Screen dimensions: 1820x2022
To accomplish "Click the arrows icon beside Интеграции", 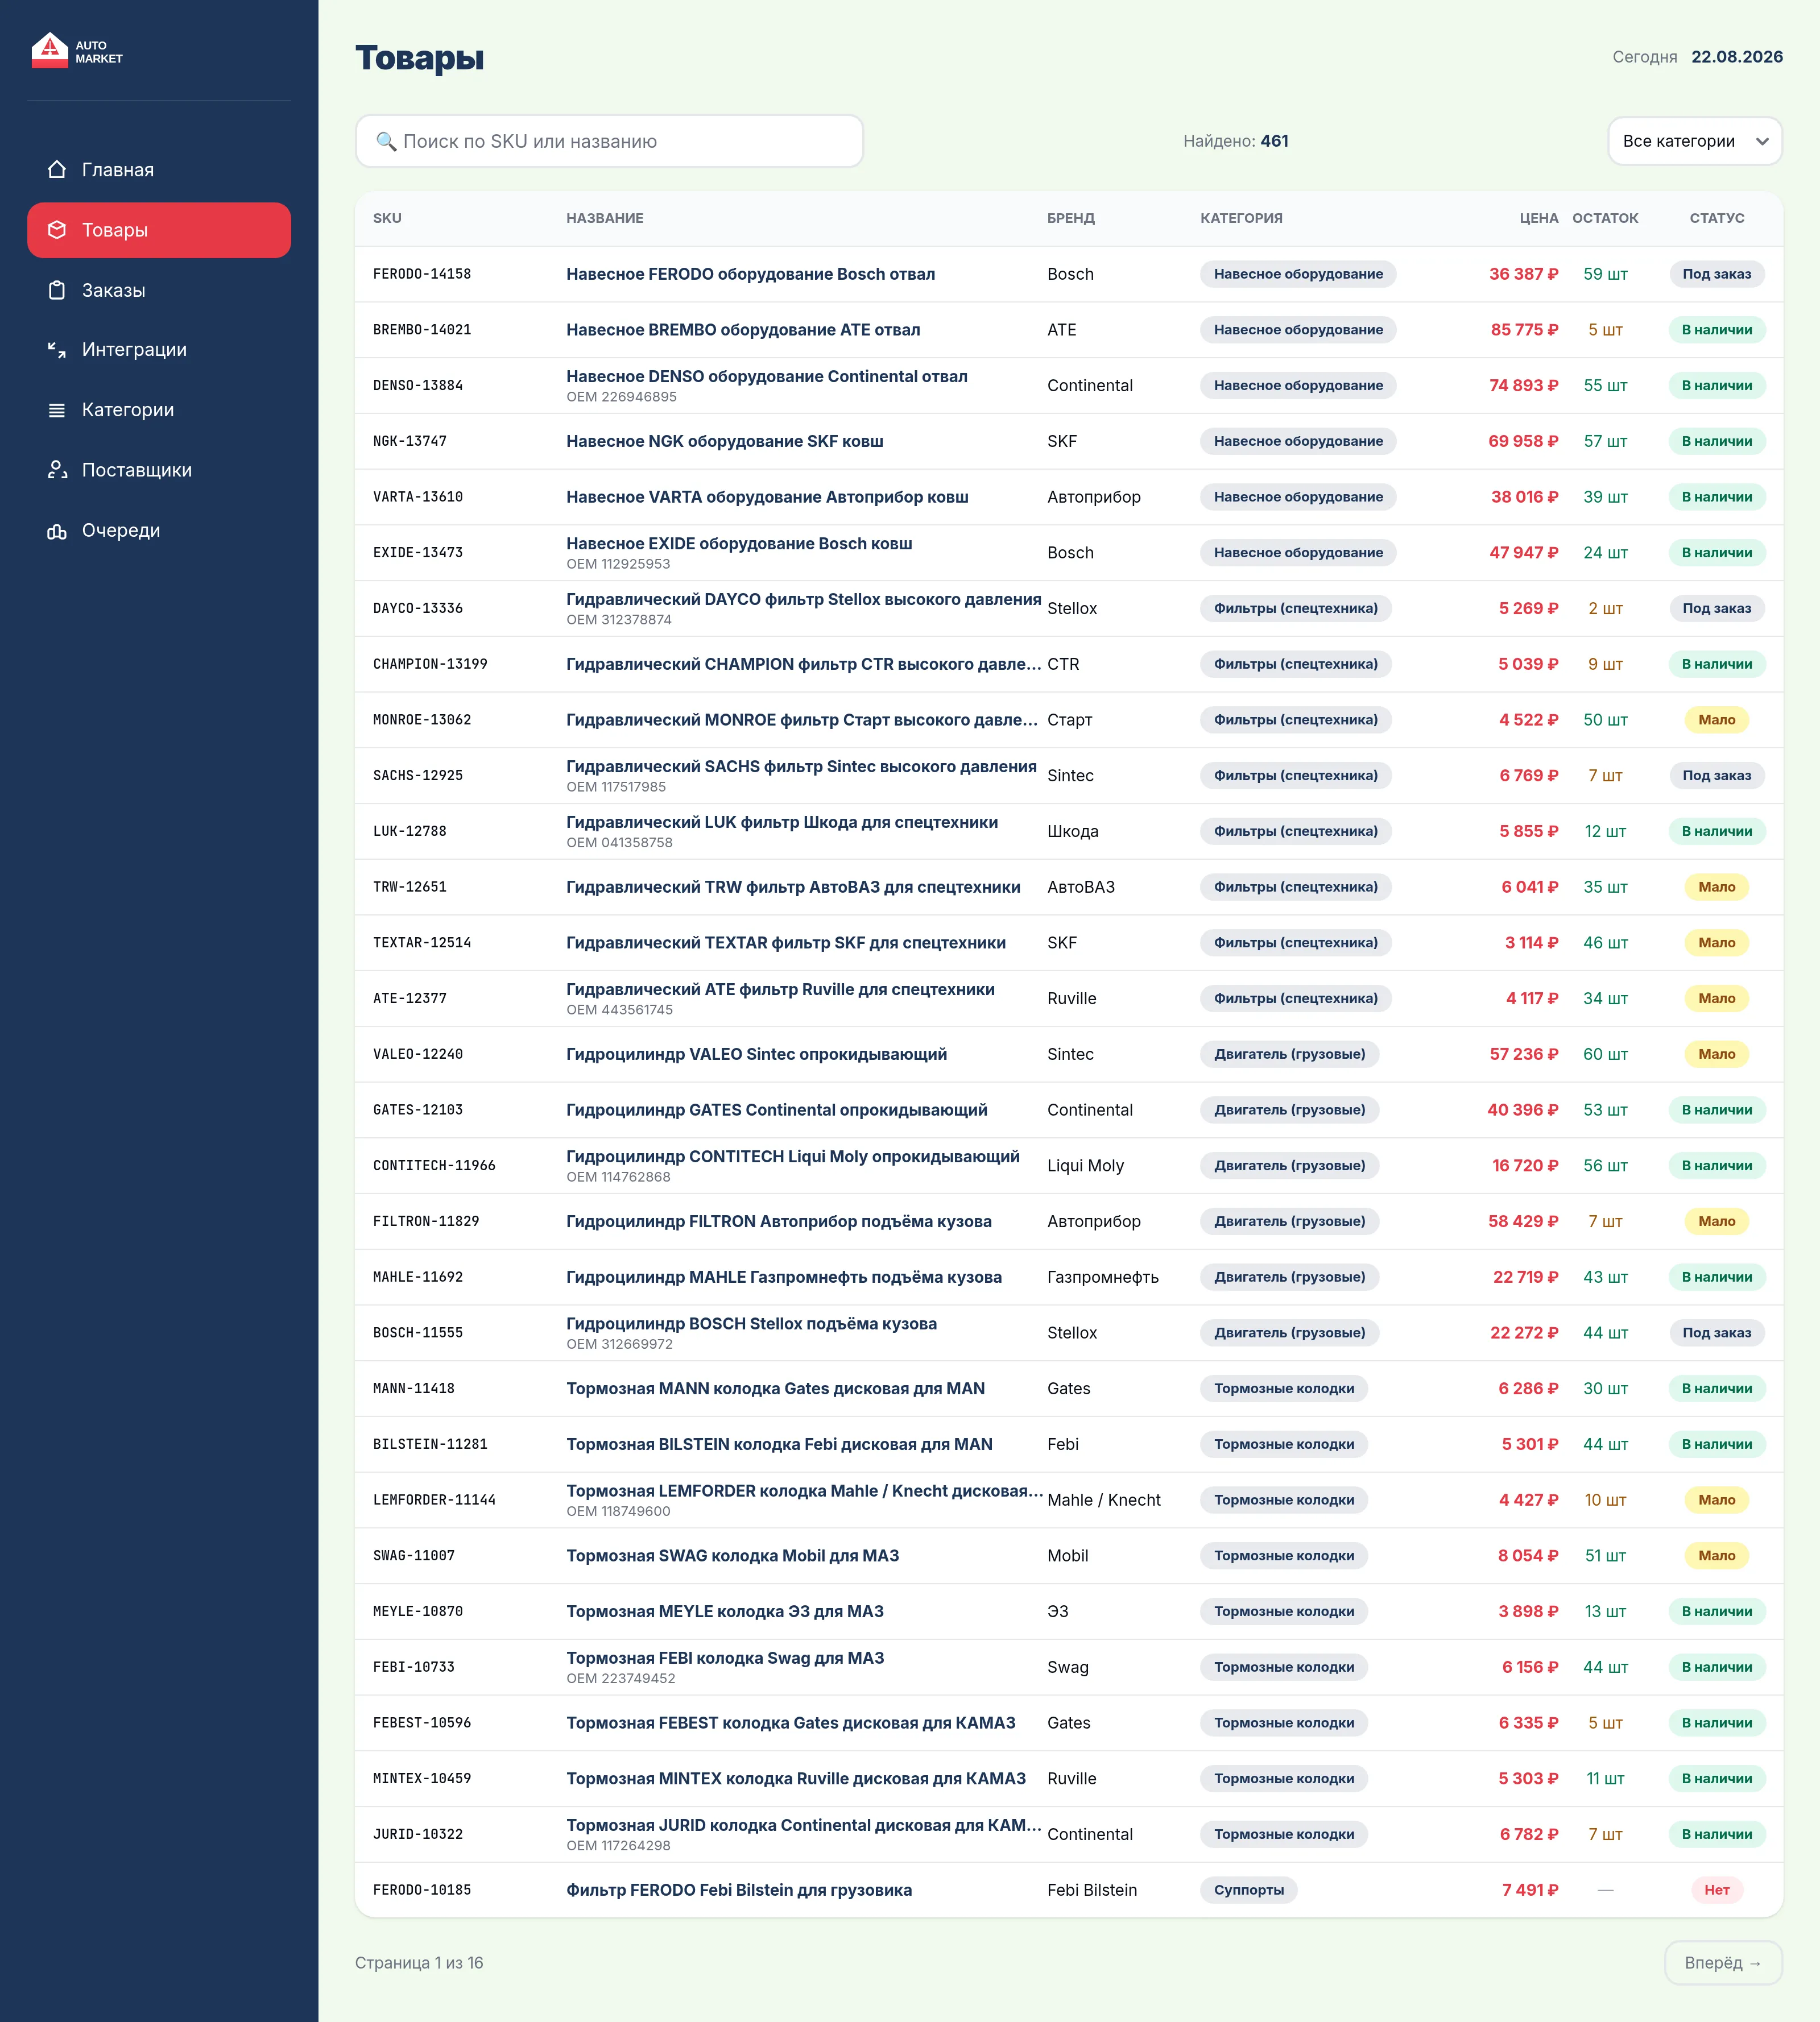I will tap(57, 350).
